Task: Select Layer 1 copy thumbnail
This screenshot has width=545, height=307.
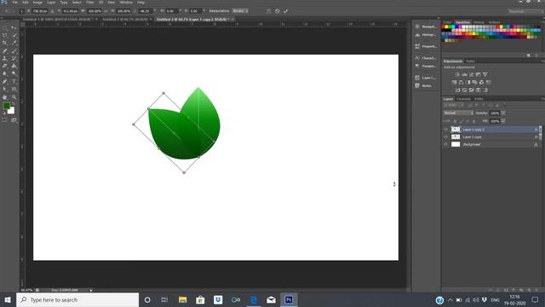Action: point(456,137)
